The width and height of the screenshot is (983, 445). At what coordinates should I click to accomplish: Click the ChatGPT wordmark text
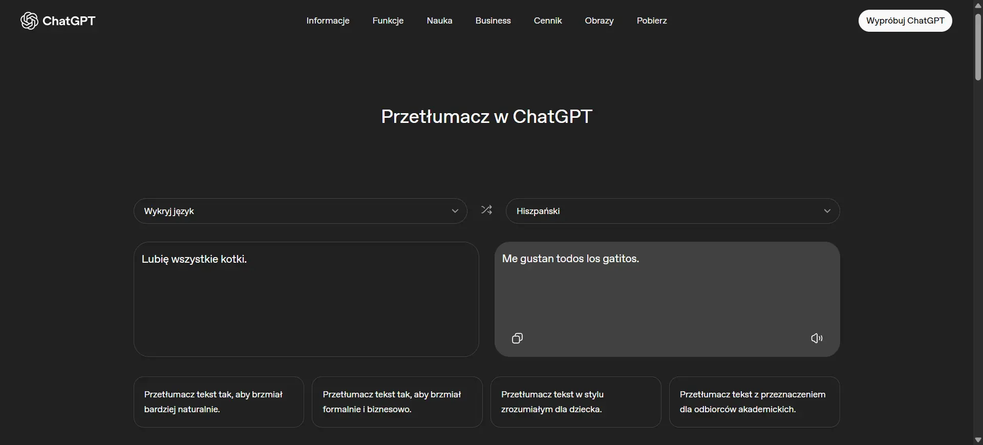69,20
